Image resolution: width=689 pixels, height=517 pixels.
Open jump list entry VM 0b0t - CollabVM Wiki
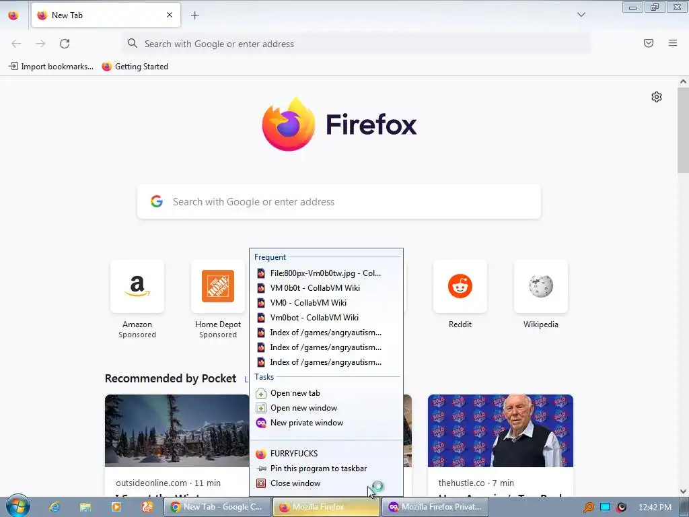click(326, 288)
